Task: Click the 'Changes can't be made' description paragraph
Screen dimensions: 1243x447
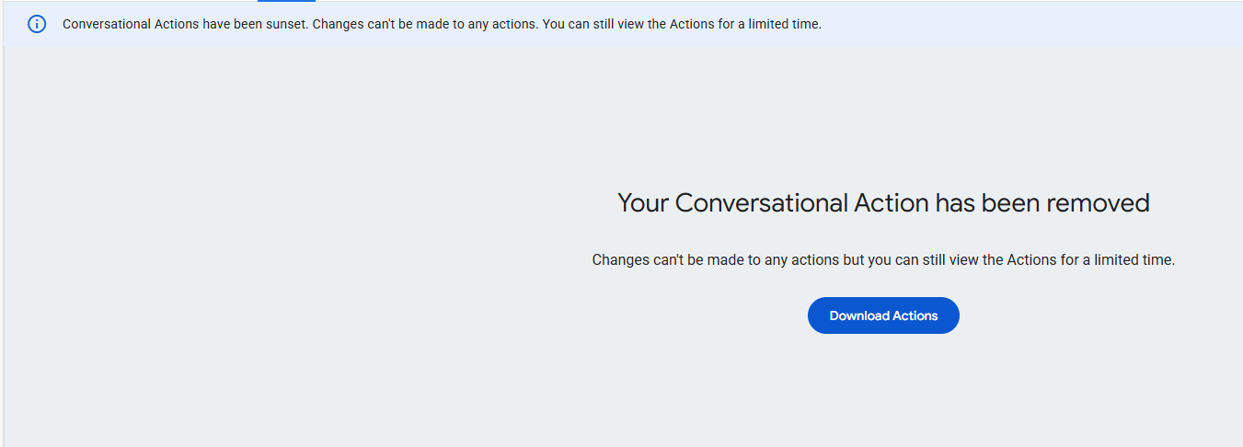Action: click(x=883, y=260)
